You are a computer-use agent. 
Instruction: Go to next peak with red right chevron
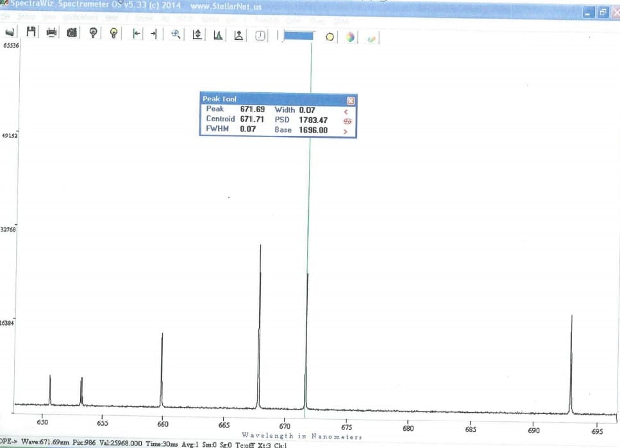(x=346, y=131)
